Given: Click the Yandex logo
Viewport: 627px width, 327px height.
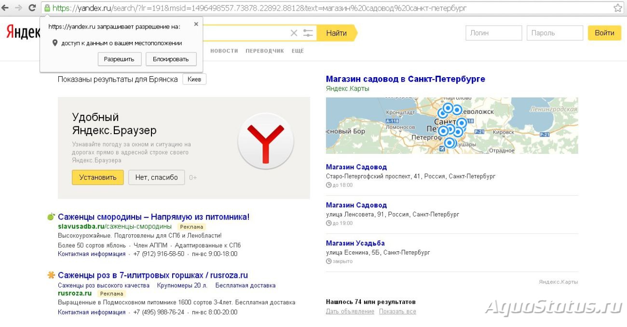Looking at the screenshot, I should coord(23,32).
